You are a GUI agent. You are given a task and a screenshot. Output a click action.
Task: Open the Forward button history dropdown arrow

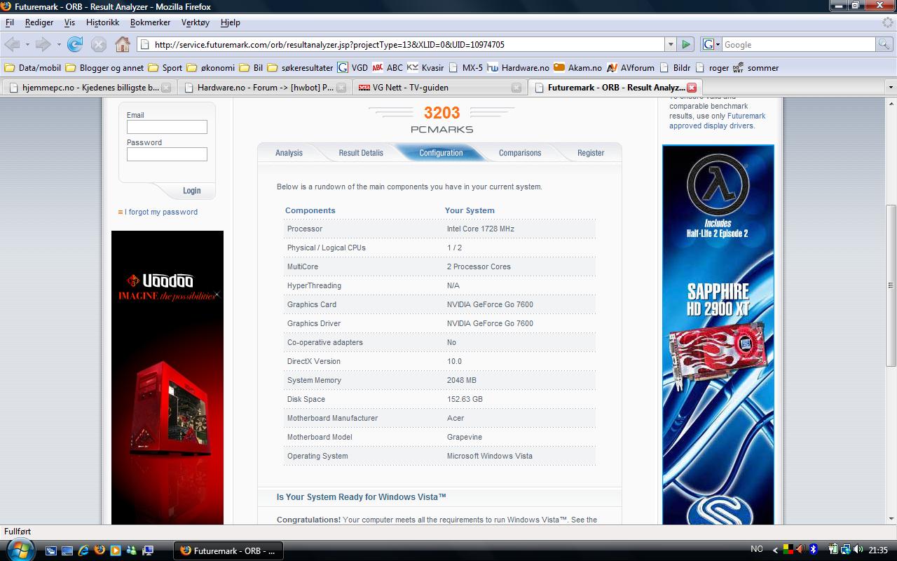59,44
